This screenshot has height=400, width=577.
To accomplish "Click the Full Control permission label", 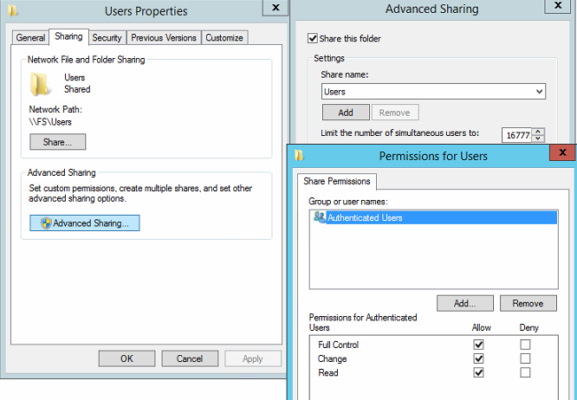I will (x=338, y=345).
